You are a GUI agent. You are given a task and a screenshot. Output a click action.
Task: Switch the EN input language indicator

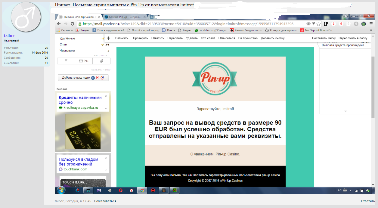pyautogui.click(x=340, y=190)
